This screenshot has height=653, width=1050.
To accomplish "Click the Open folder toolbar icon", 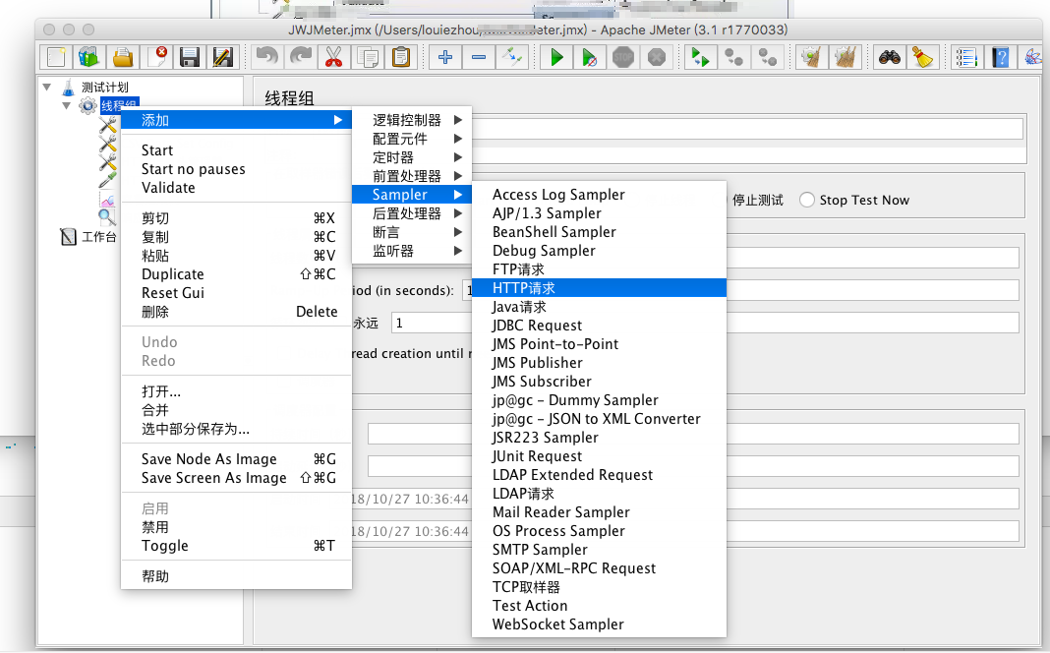I will [x=123, y=58].
